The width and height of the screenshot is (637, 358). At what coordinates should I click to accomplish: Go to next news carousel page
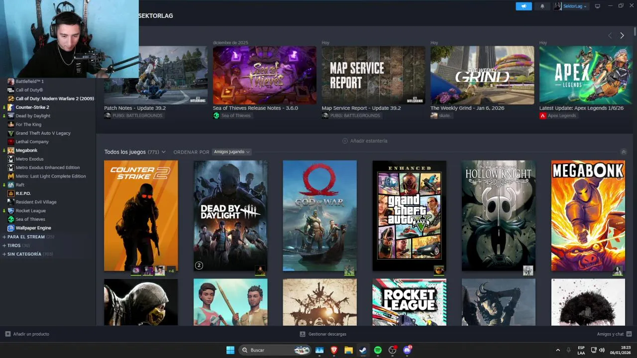point(622,35)
